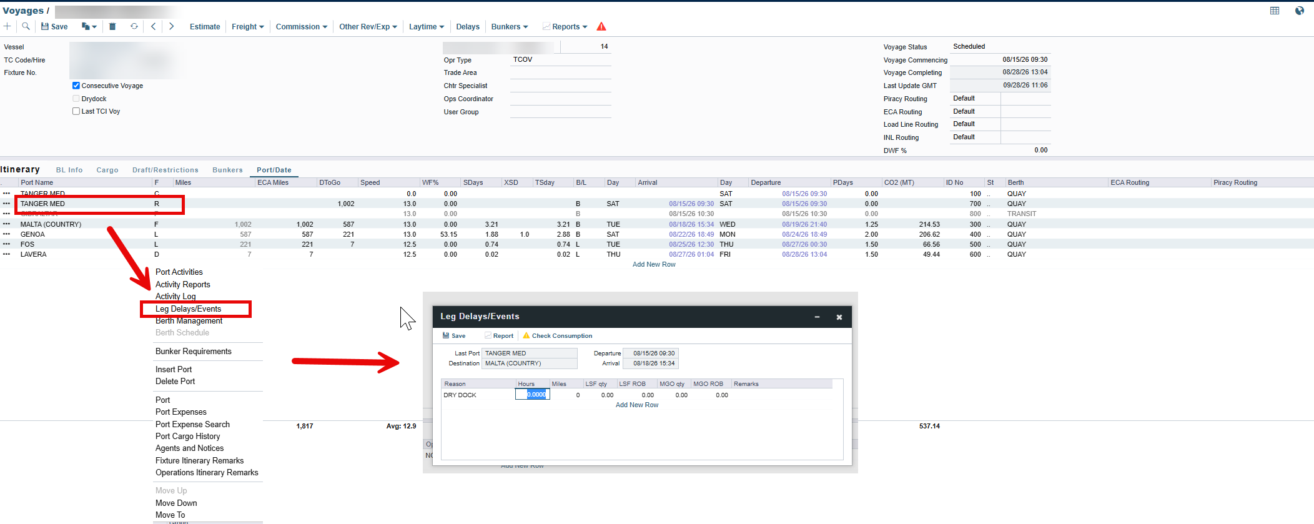
Task: Click Check Consumption in the Leg Delays/Events dialog
Action: pyautogui.click(x=557, y=335)
